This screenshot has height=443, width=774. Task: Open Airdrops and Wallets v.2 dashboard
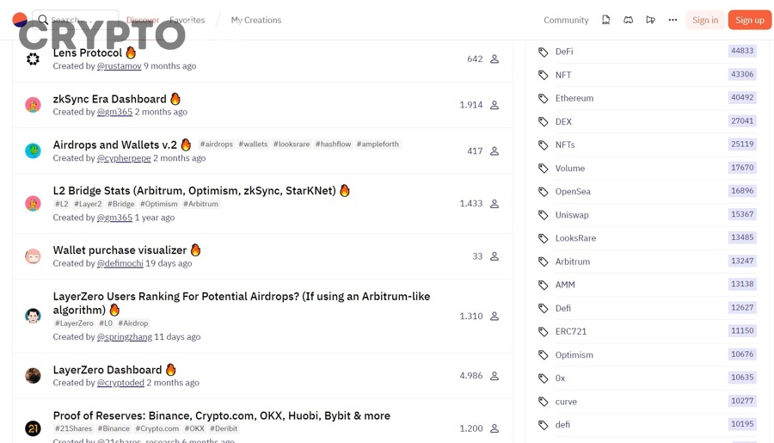click(114, 145)
